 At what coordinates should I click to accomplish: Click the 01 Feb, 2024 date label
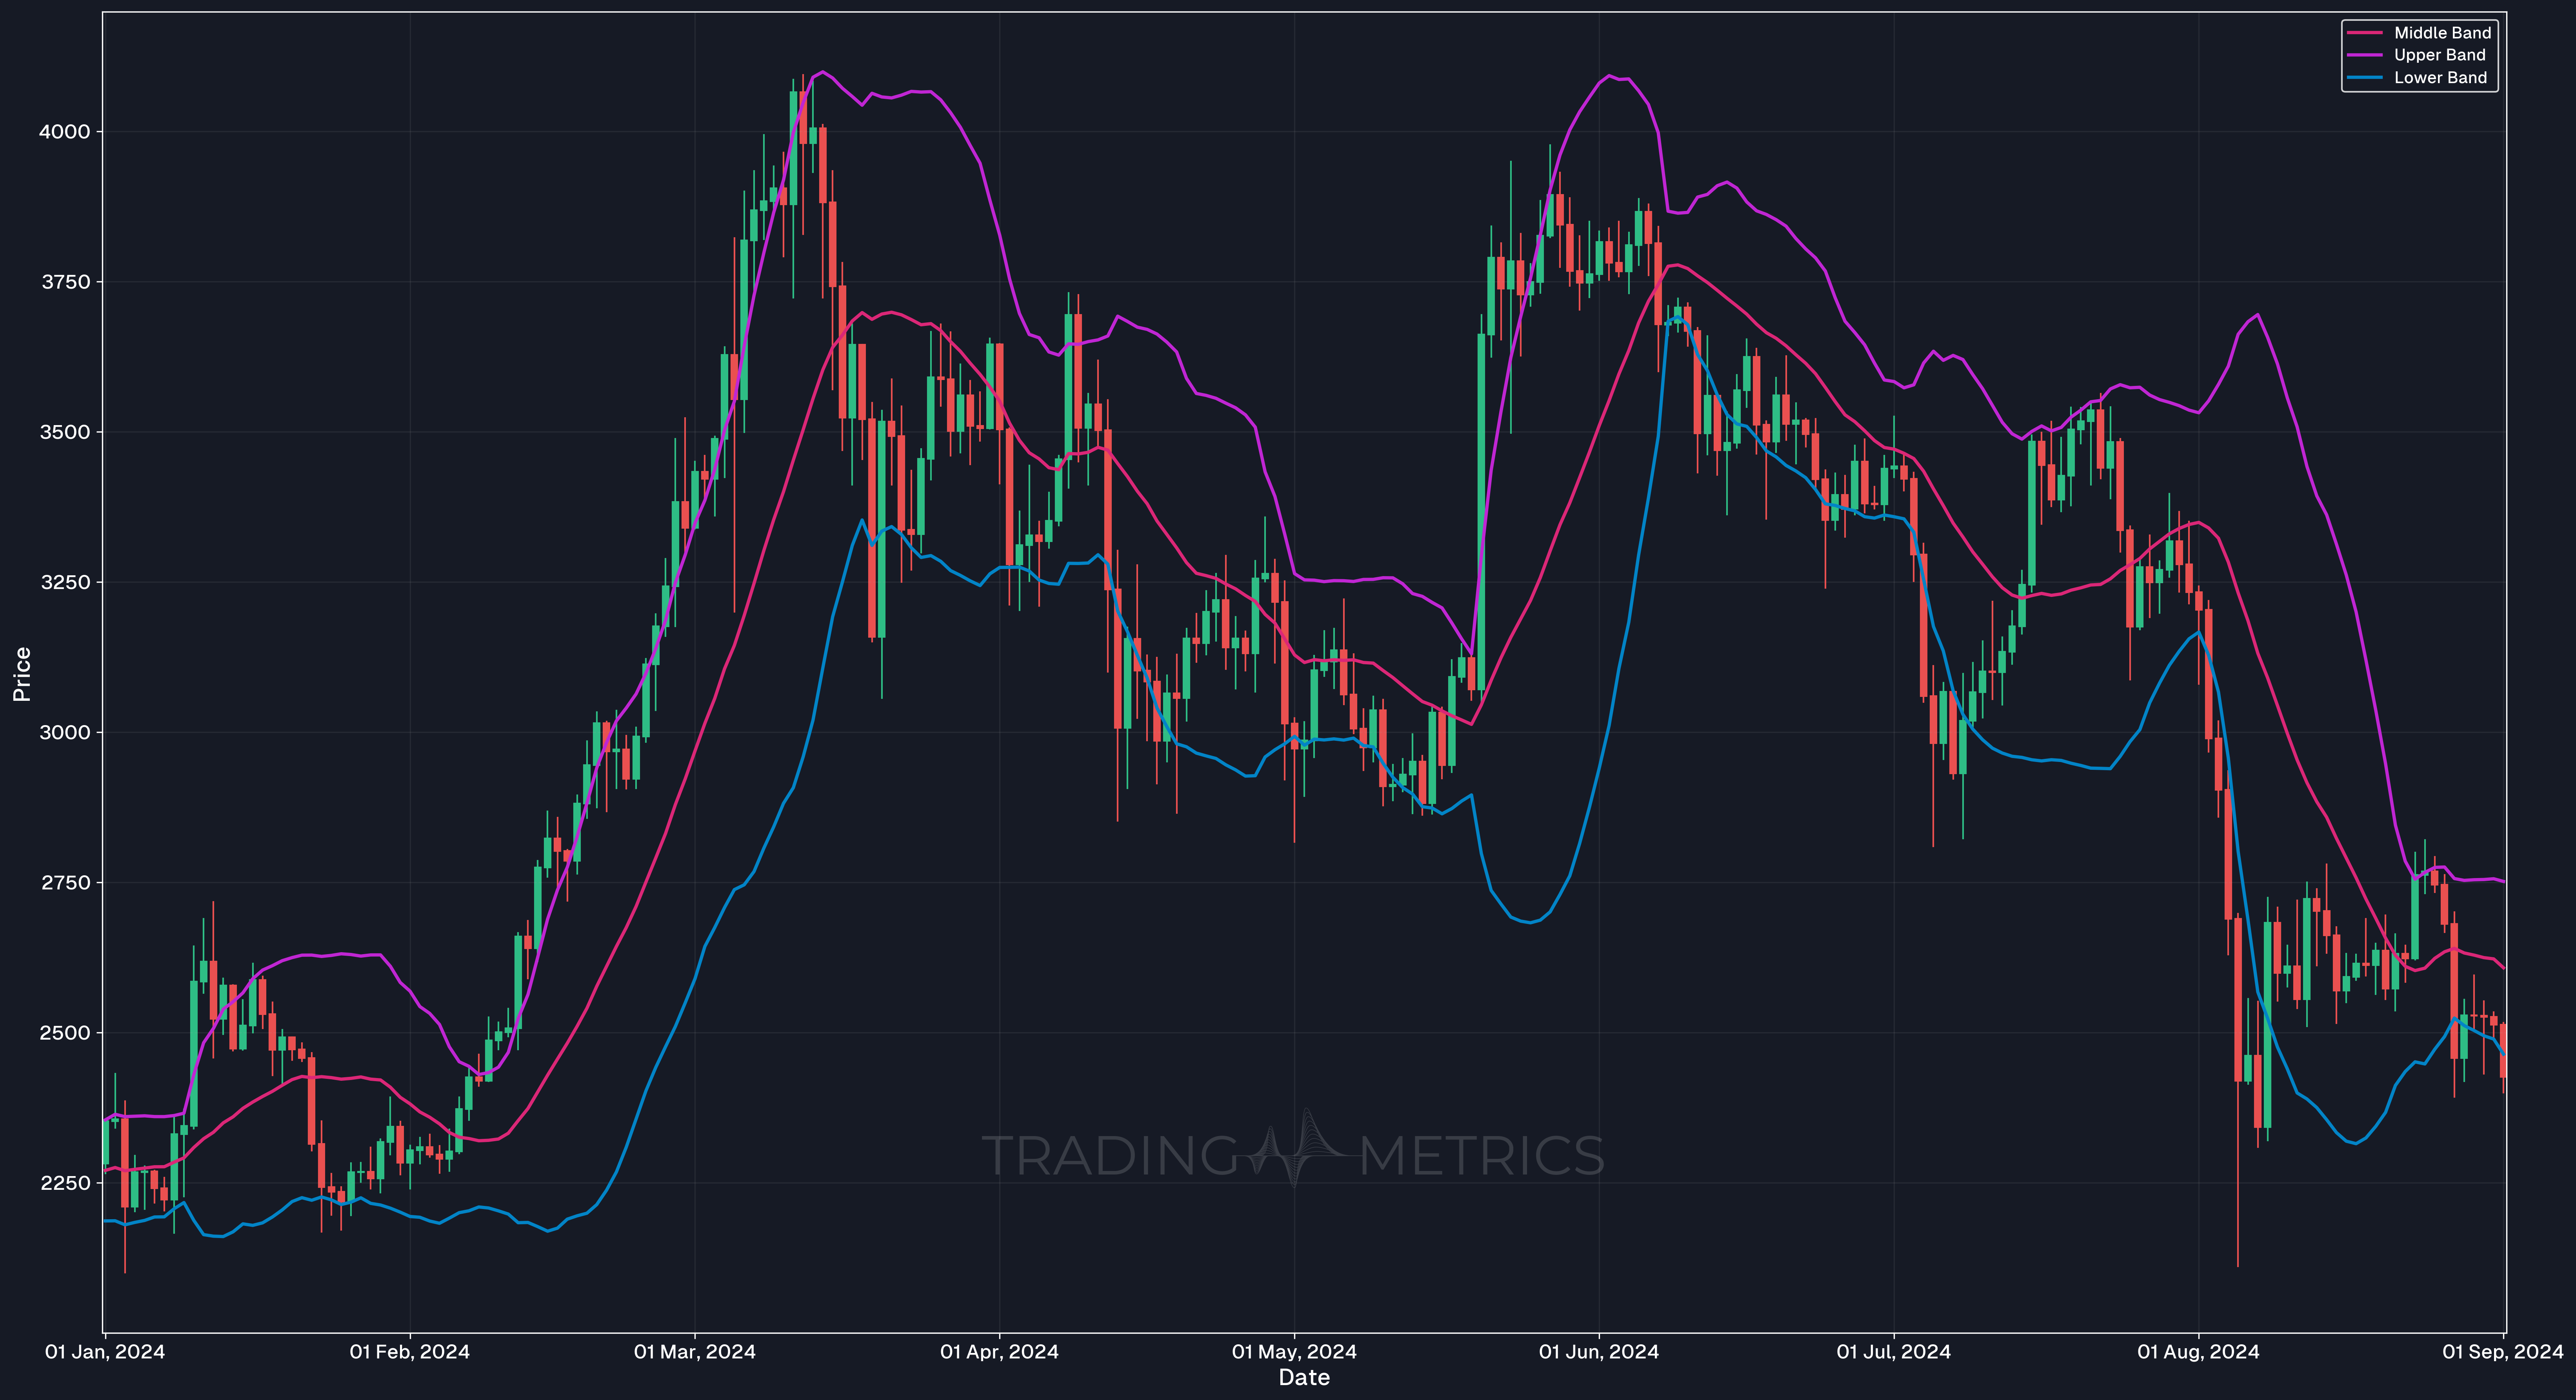click(x=410, y=1352)
